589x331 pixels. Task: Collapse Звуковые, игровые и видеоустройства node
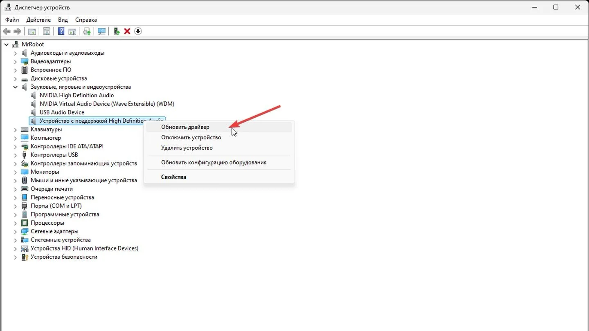(x=16, y=87)
